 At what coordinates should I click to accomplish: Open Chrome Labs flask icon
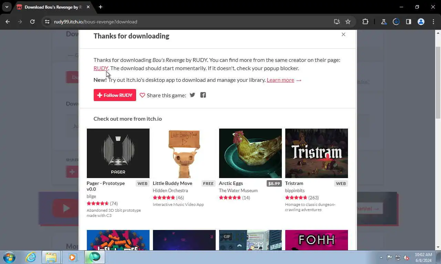coord(383,22)
